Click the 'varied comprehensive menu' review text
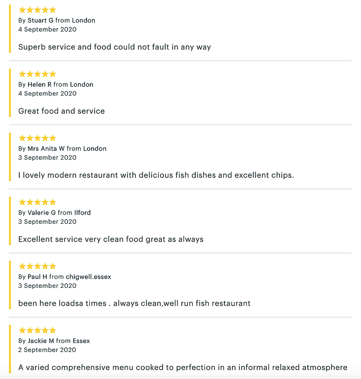The width and height of the screenshot is (361, 379). click(x=183, y=367)
